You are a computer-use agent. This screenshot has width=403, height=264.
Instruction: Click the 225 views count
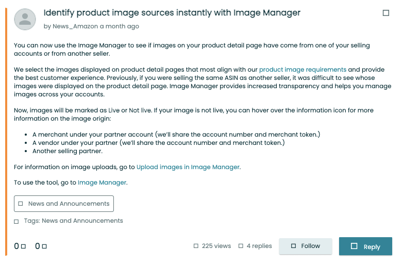coord(216,246)
